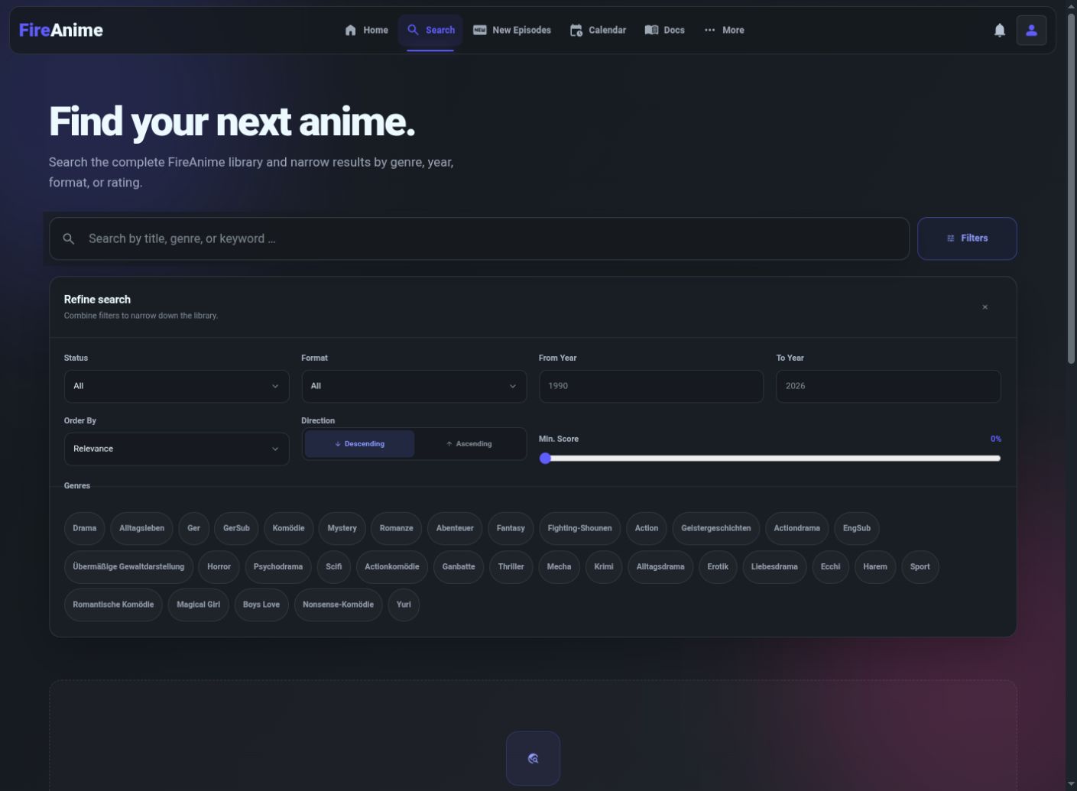Select the Abenteuer genre chip
Image resolution: width=1077 pixels, height=791 pixels.
pos(455,529)
